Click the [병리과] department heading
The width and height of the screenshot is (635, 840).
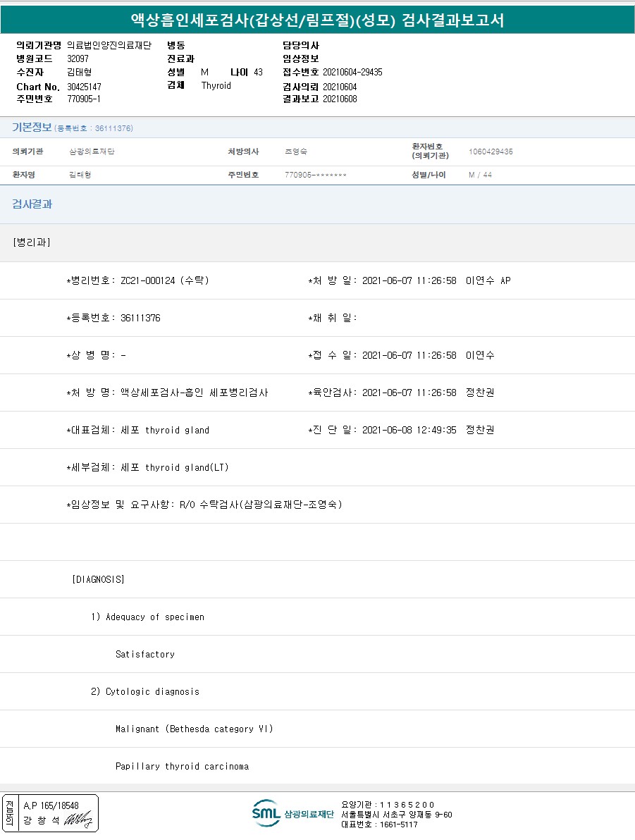(x=32, y=242)
